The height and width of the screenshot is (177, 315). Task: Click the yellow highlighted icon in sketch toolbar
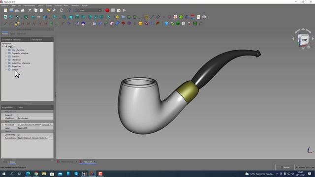(17, 24)
